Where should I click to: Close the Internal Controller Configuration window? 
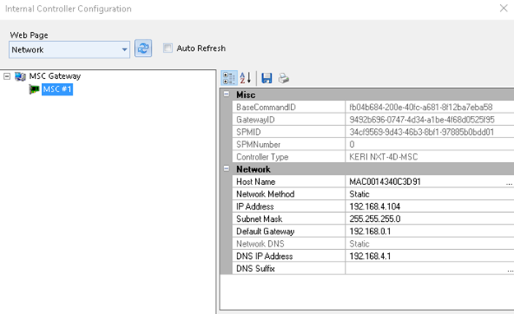coord(503,8)
